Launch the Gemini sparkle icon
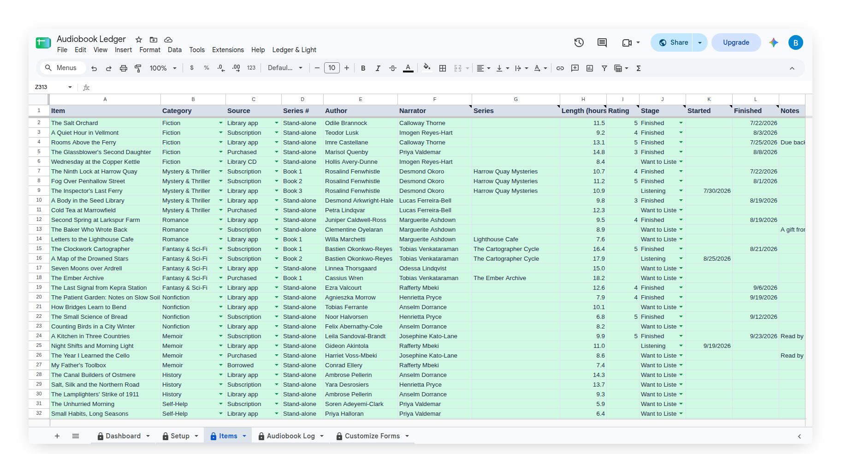Image resolution: width=841 pixels, height=454 pixels. [774, 42]
